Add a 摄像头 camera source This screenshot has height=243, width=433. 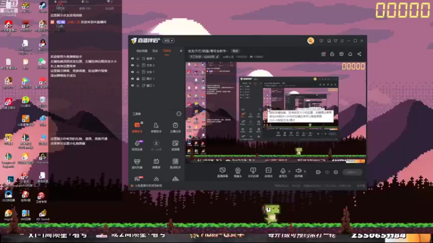pyautogui.click(x=238, y=172)
